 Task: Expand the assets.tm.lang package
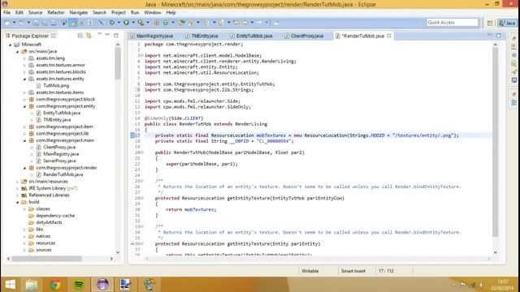24,58
